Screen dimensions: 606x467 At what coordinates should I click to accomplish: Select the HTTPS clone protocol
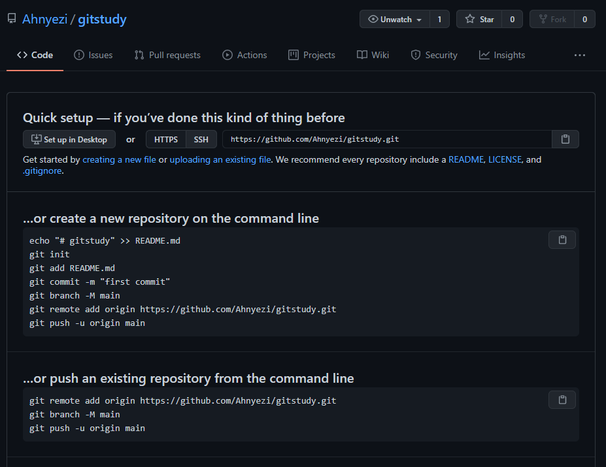coord(166,139)
